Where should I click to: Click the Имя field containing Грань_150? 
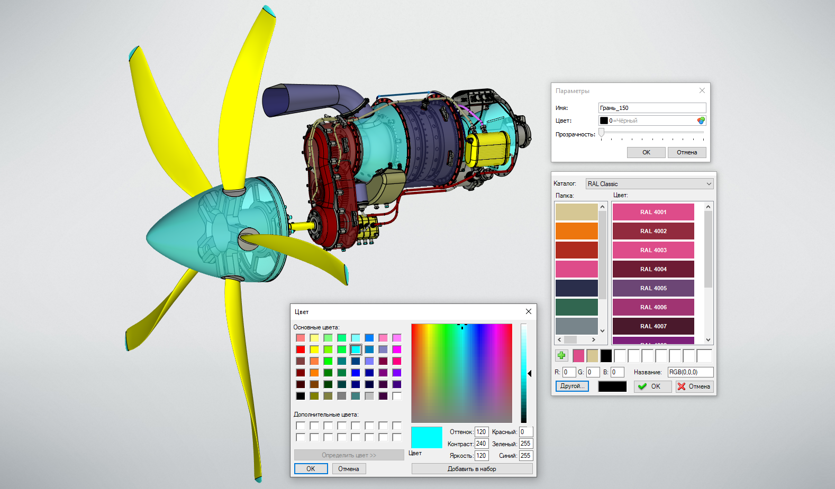pos(652,108)
